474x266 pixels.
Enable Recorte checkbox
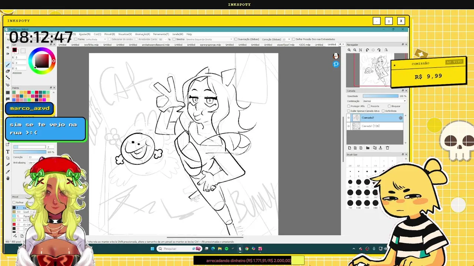[x=369, y=106]
